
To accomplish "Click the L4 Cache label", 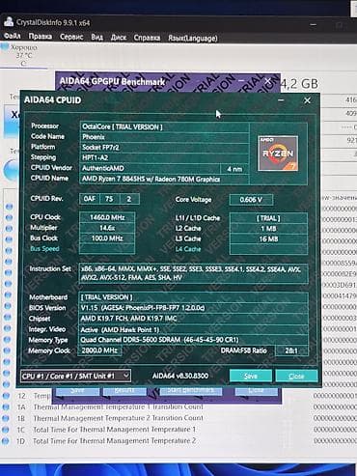I will click(x=188, y=249).
